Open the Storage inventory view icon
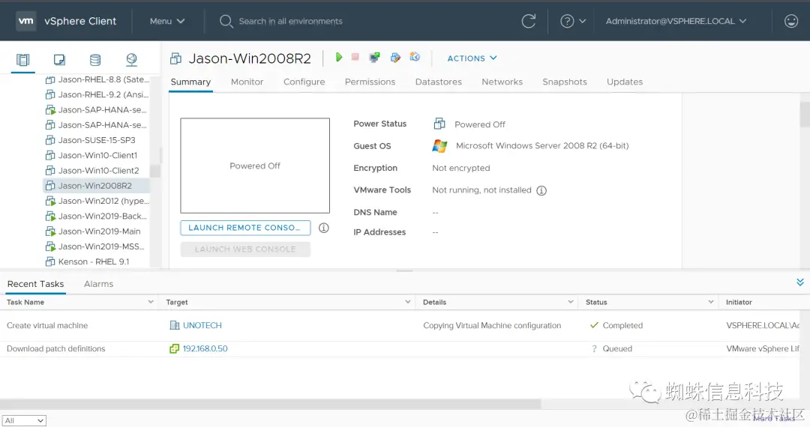 [95, 60]
